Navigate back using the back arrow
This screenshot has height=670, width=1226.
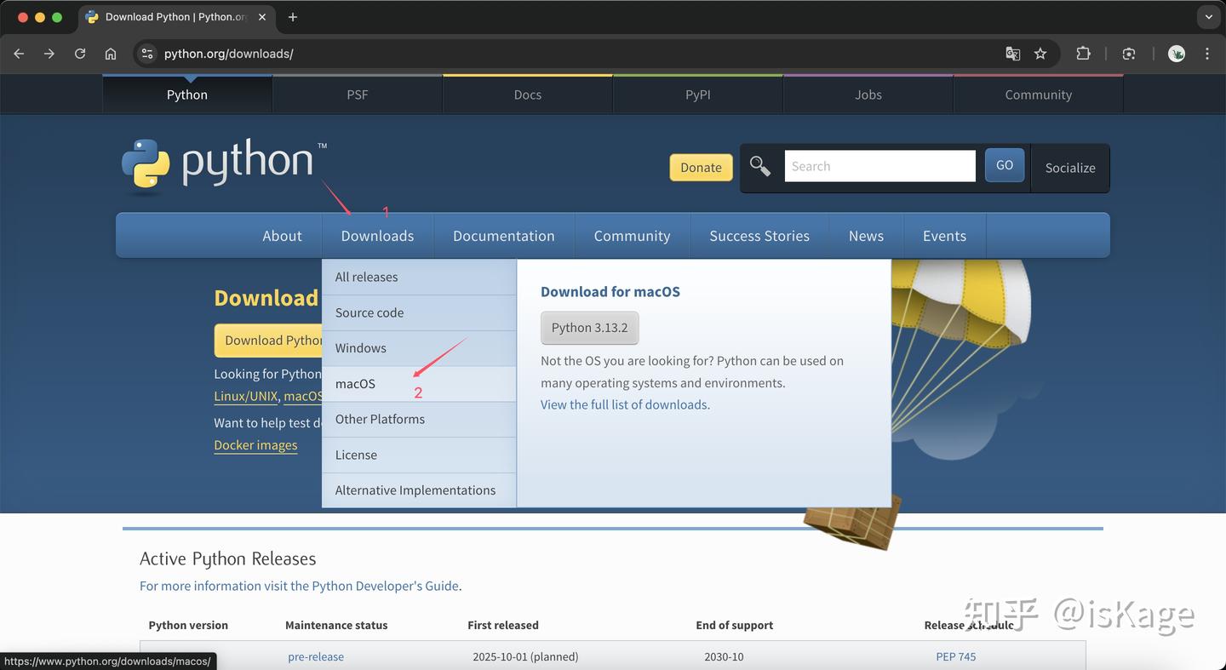[19, 53]
